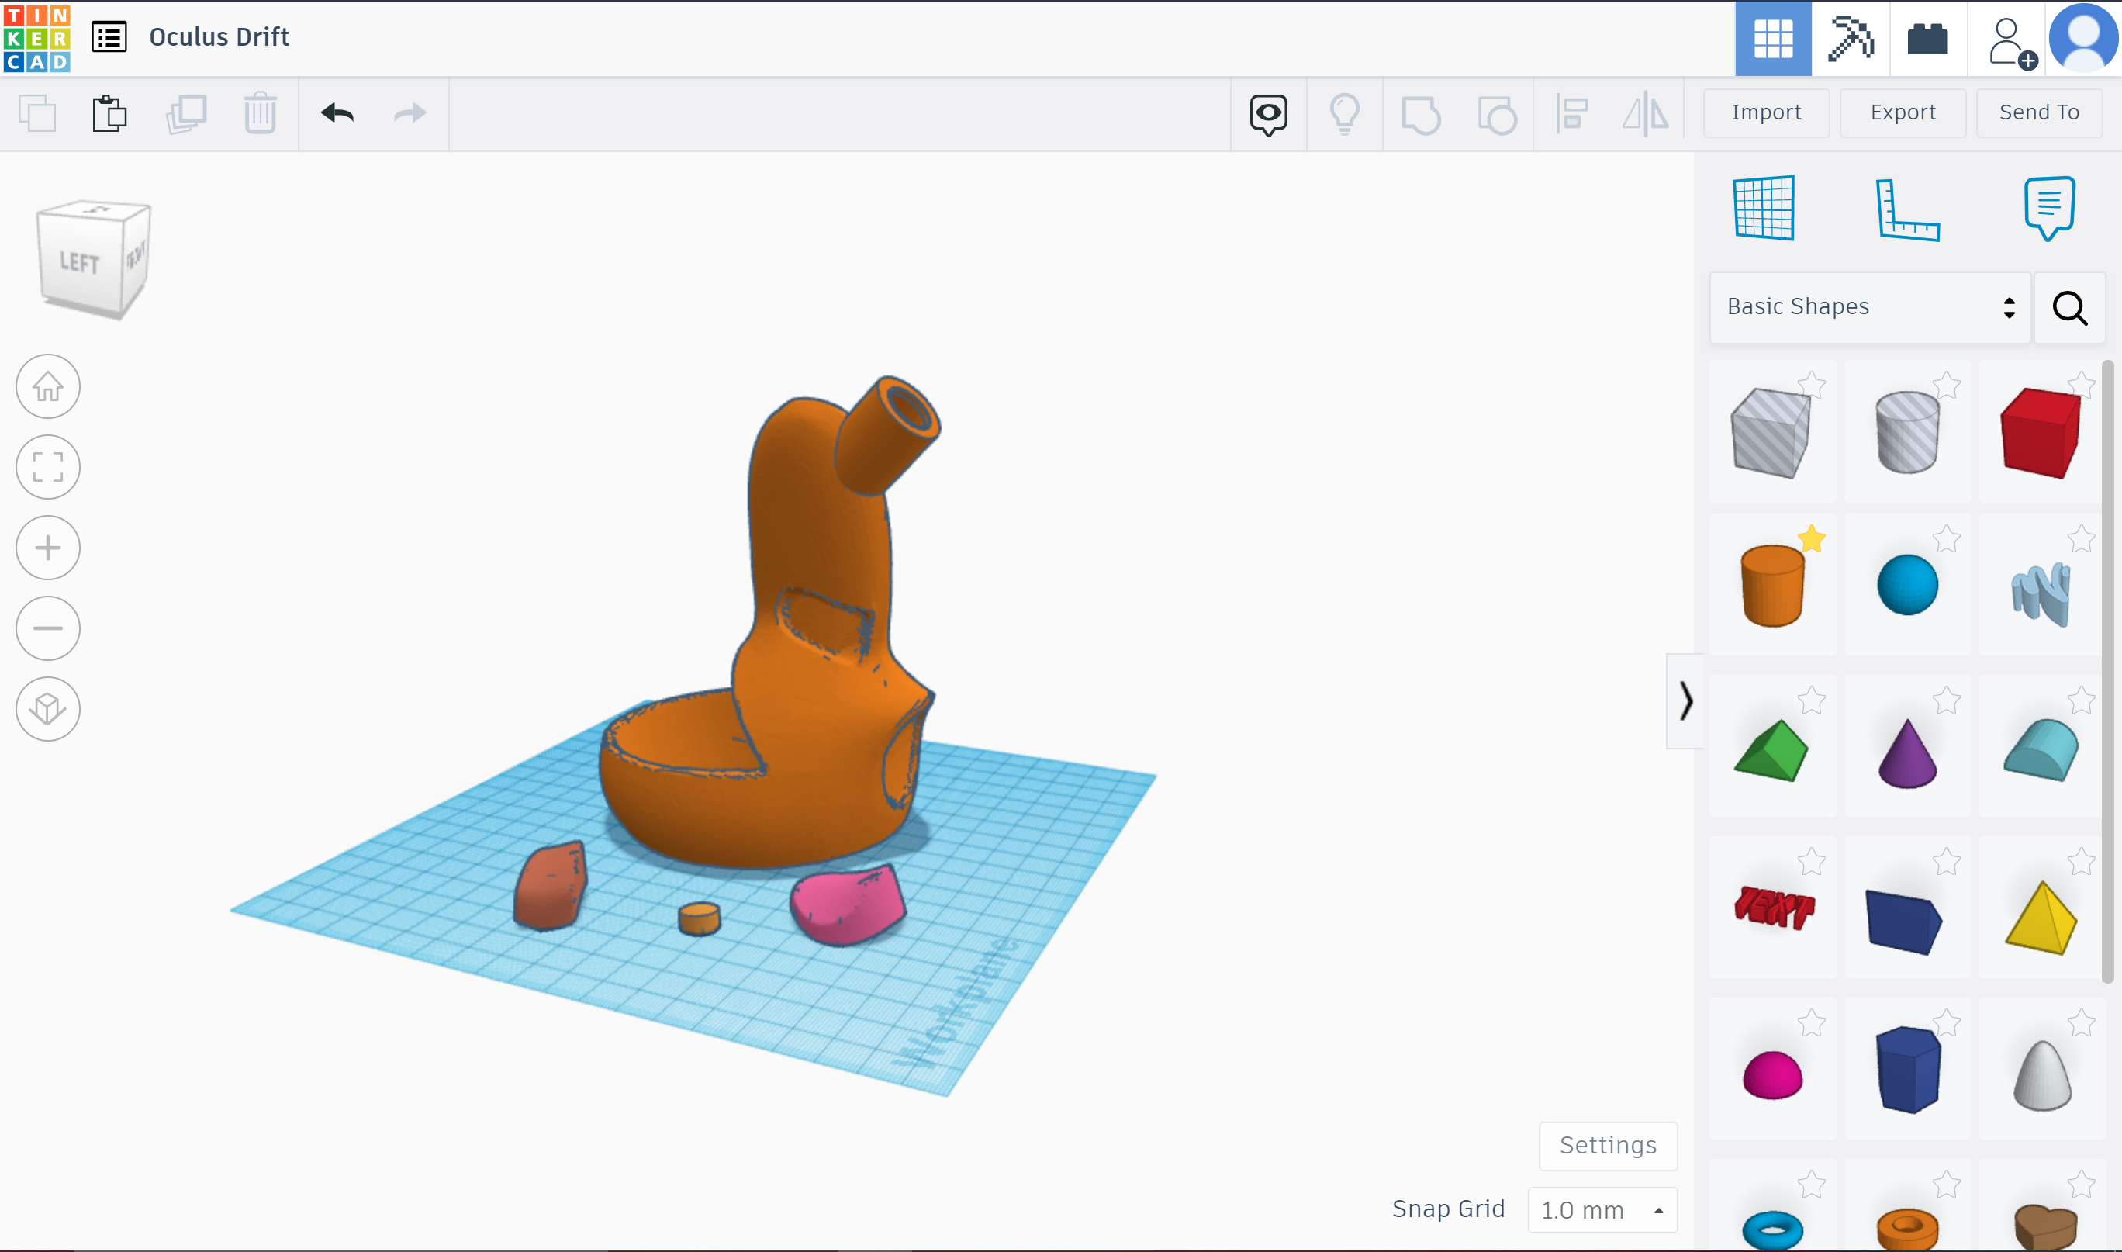Viewport: 2122px width, 1252px height.
Task: Switch to the Blocks editor
Action: pos(1927,38)
